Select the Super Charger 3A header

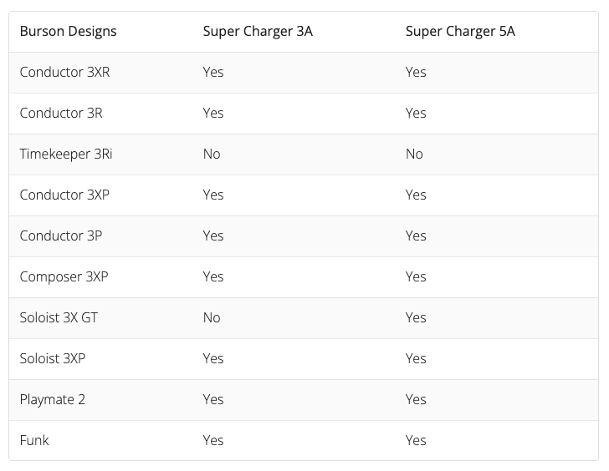(258, 32)
